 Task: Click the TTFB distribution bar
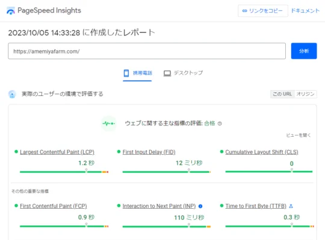[x=270, y=226]
